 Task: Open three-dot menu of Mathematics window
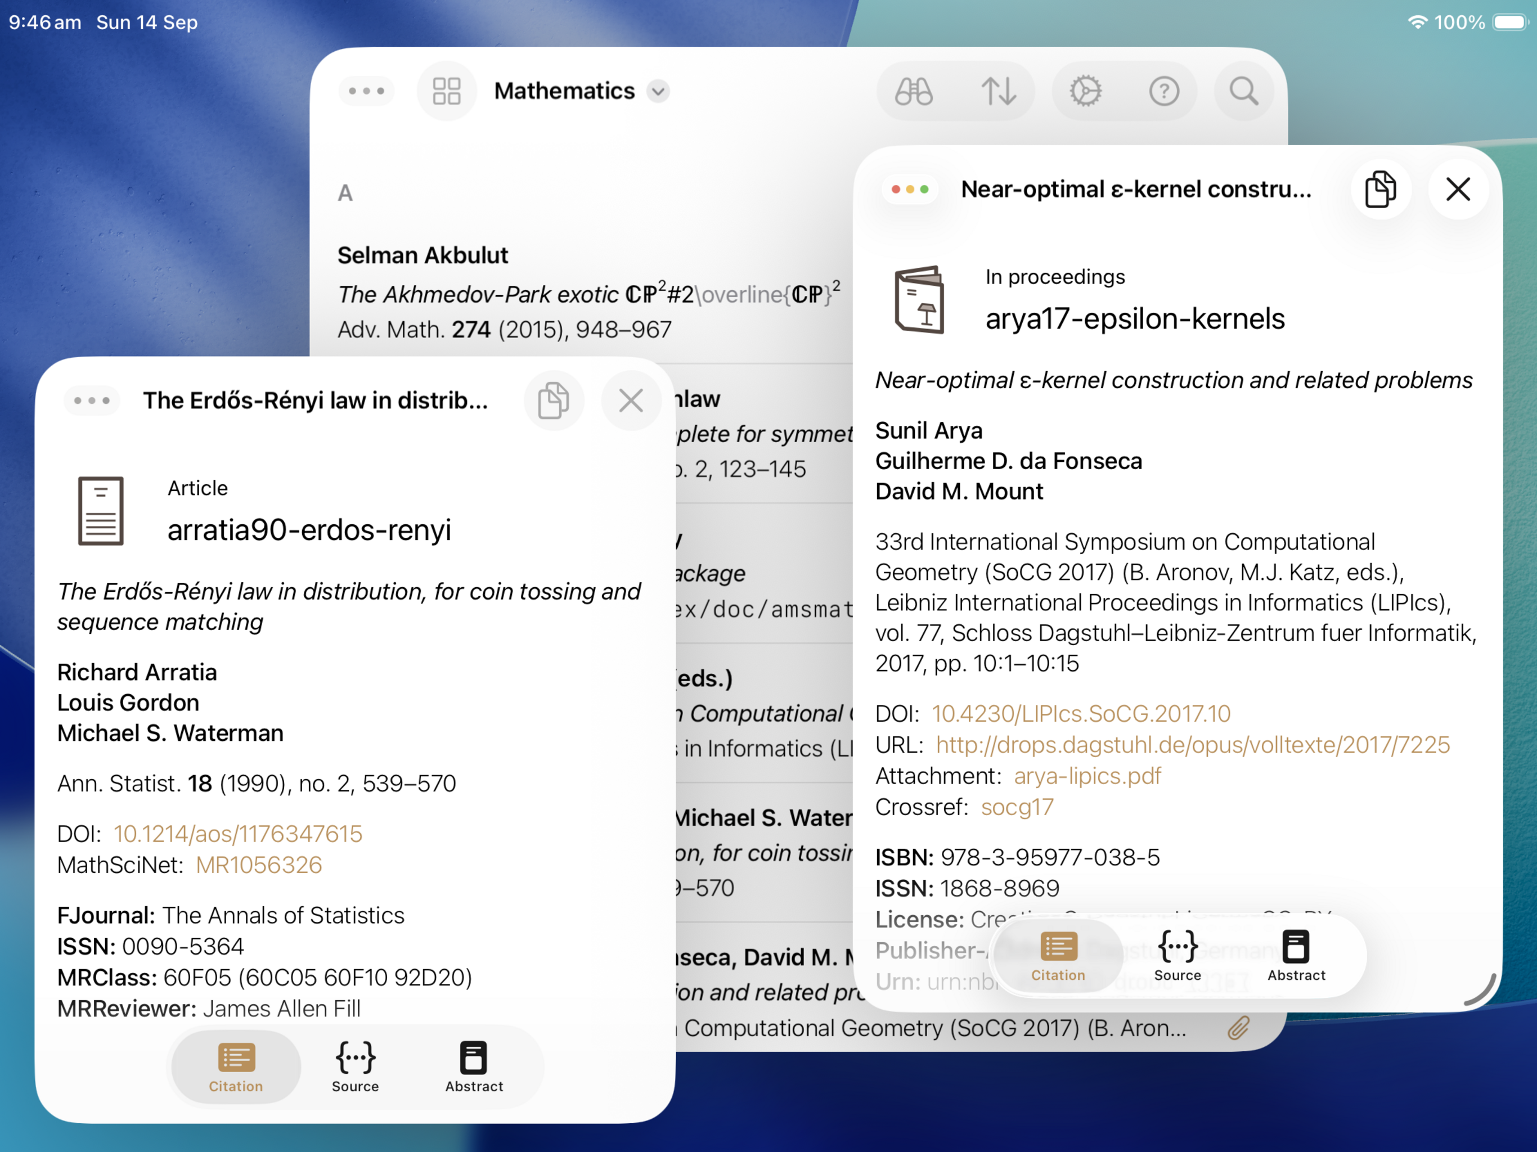[366, 91]
